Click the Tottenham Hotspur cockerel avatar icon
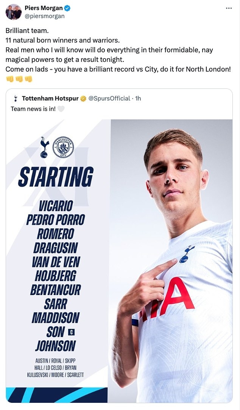 (16, 99)
